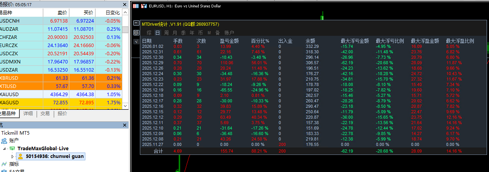Select the 账户 label in the Navigator tree

[14, 140]
